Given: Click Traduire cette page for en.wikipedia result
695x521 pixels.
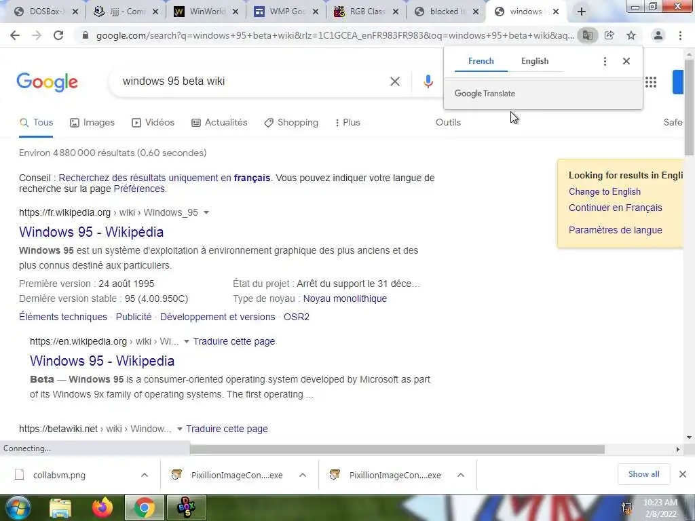Looking at the screenshot, I should tap(234, 342).
